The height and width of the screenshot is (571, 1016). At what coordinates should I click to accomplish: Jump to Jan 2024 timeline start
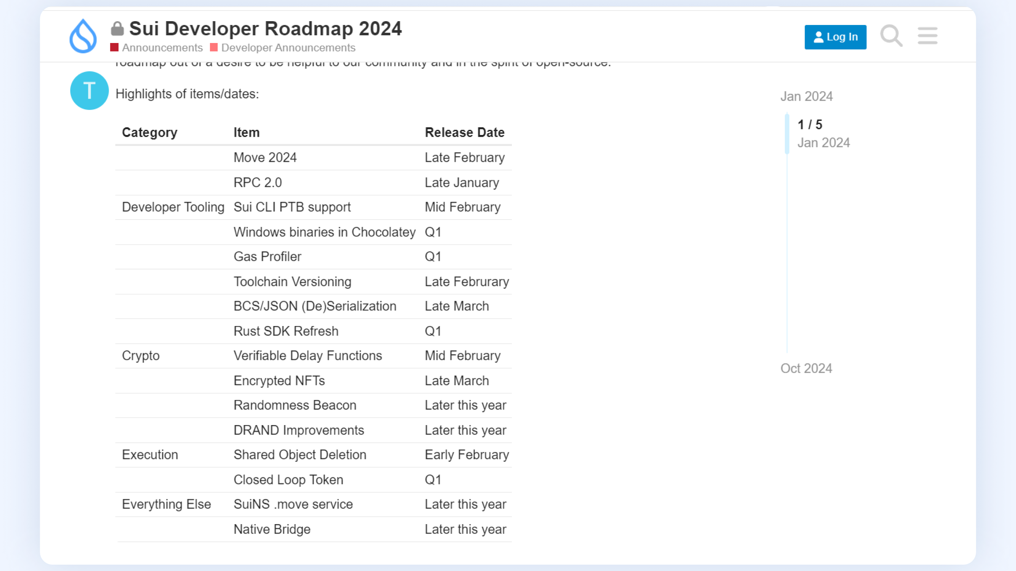(806, 96)
